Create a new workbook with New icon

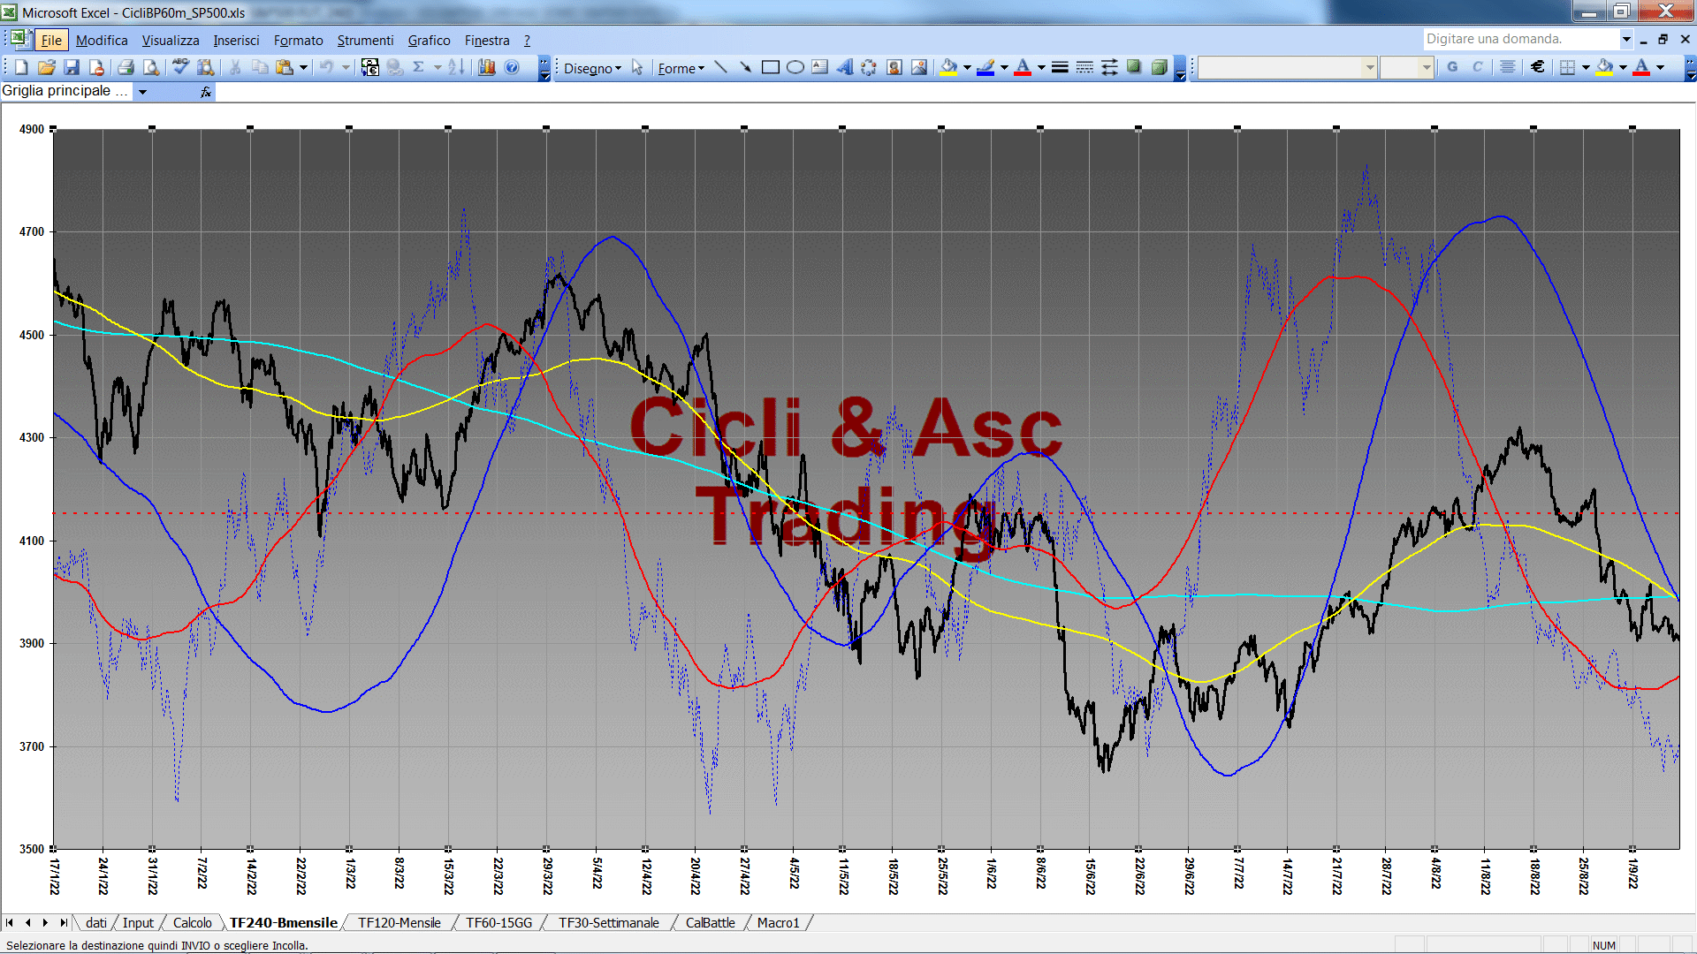pyautogui.click(x=22, y=67)
